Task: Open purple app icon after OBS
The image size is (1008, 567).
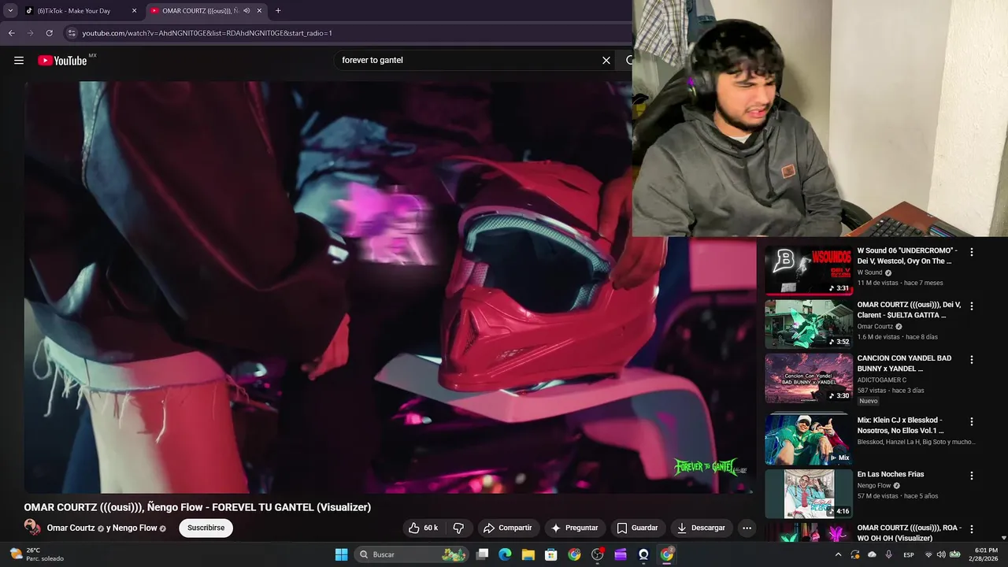Action: coord(621,554)
